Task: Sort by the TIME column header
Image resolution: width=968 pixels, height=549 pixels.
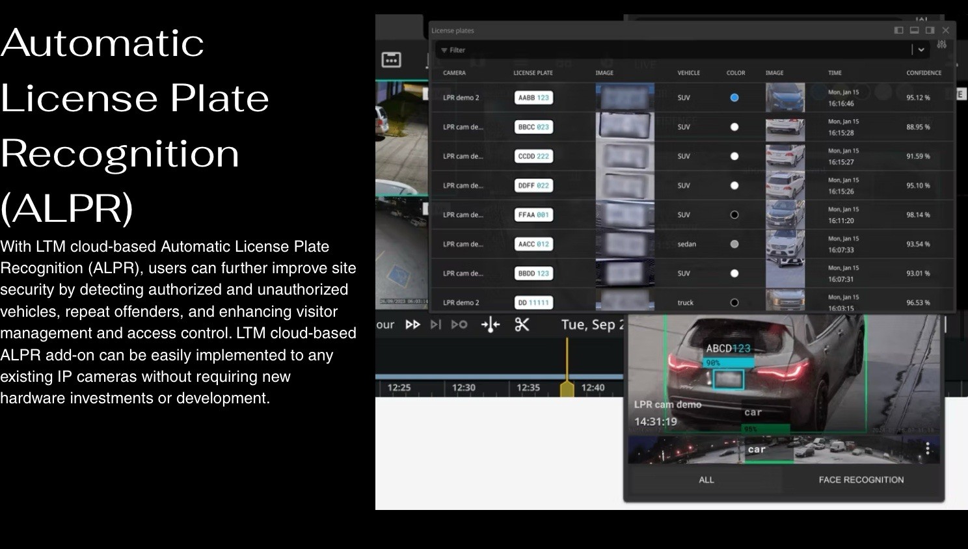Action: click(x=835, y=73)
